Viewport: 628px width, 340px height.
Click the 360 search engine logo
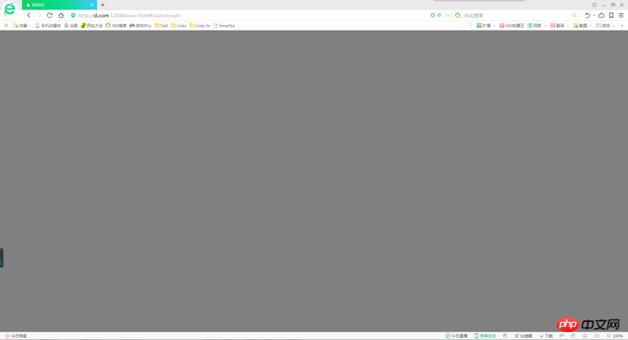pyautogui.click(x=458, y=15)
